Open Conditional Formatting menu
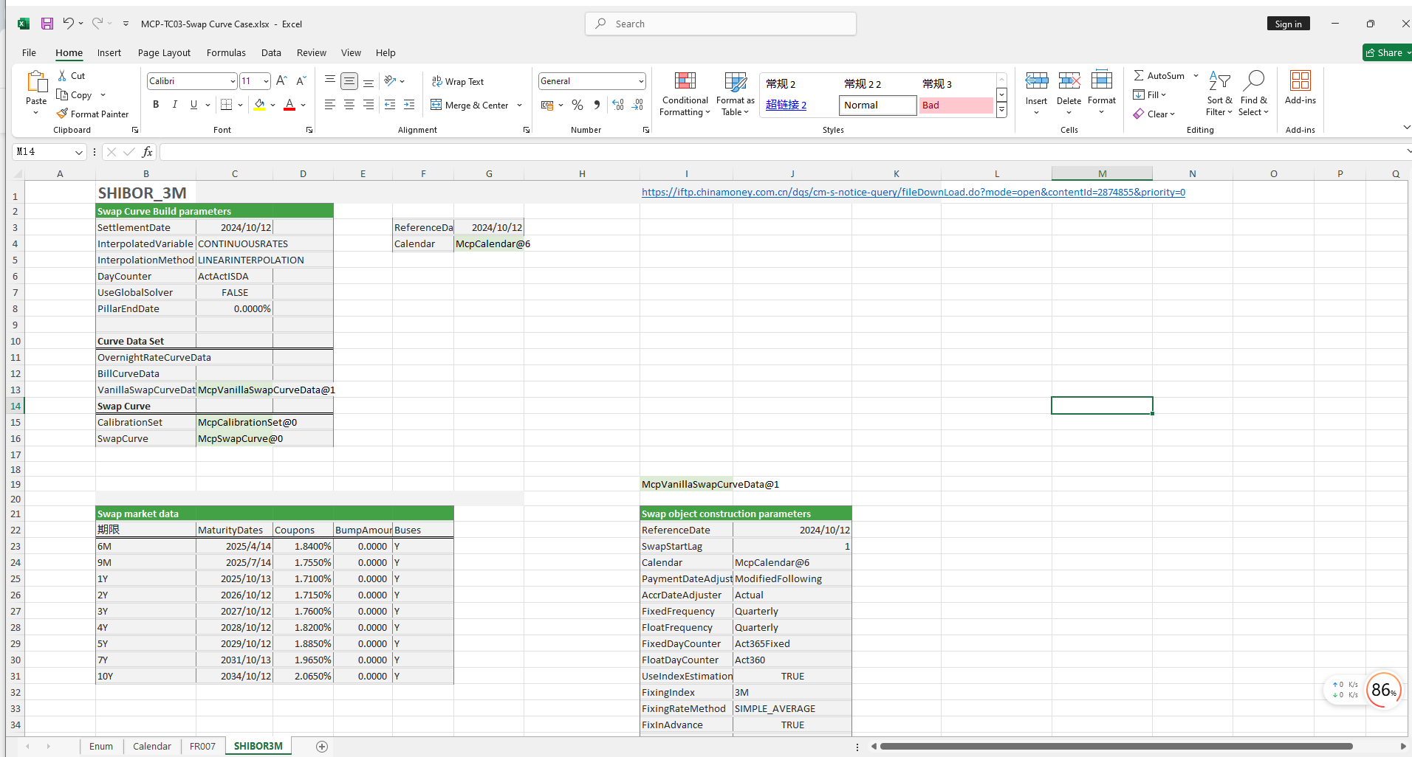The image size is (1412, 757). pos(685,94)
